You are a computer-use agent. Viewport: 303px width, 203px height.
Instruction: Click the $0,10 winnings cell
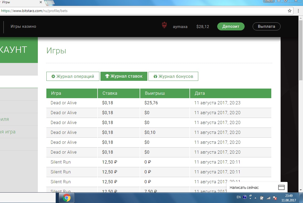(150, 132)
